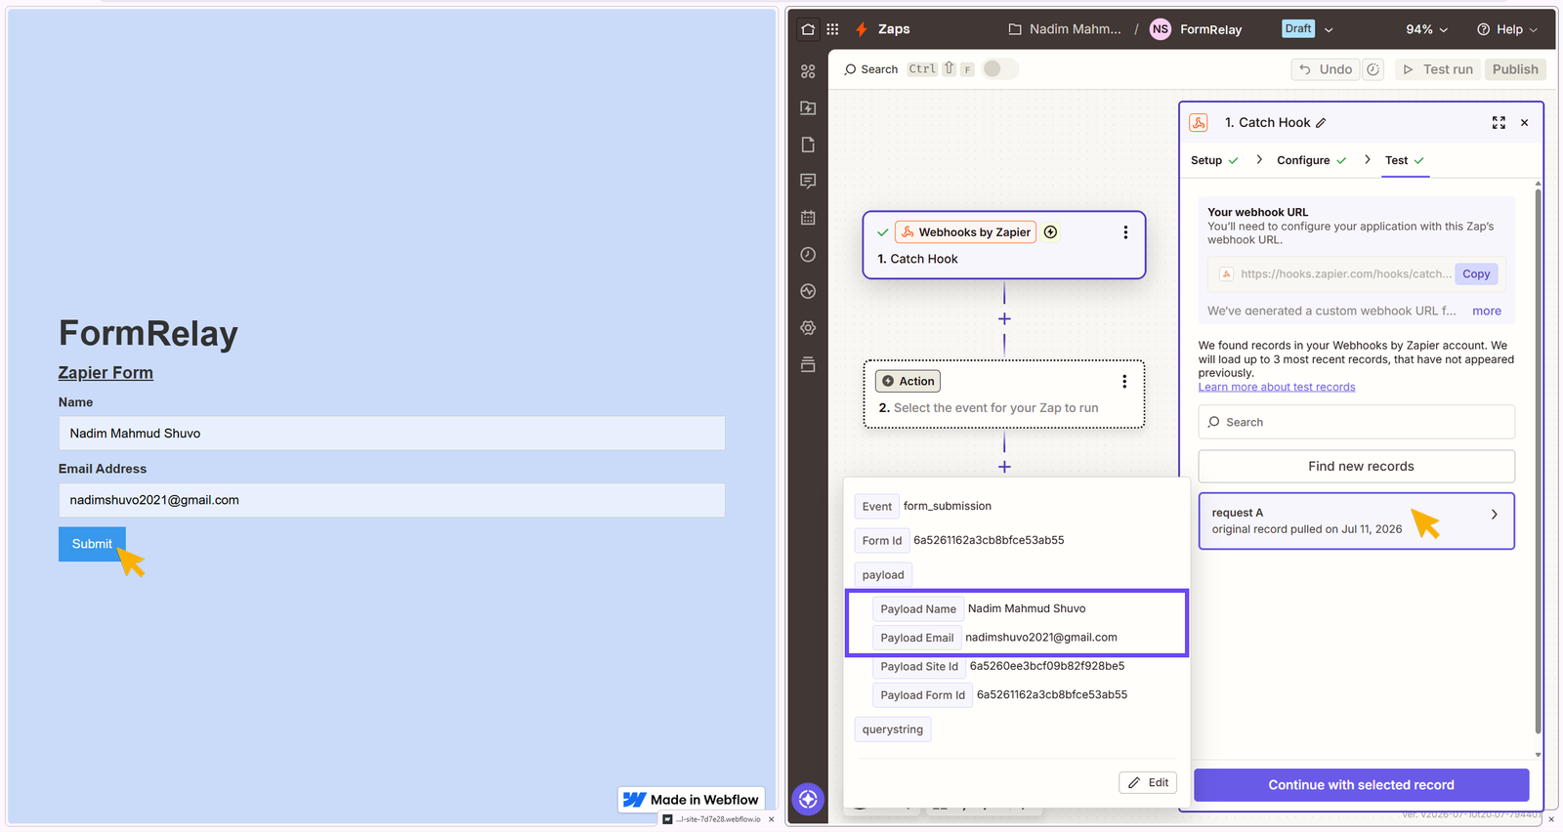This screenshot has height=832, width=1563.
Task: Click the Payload Form Id label
Action: [922, 695]
